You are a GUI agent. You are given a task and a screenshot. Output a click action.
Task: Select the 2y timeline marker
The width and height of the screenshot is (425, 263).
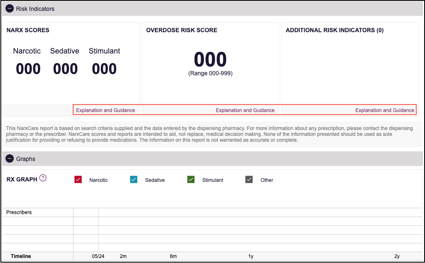(x=396, y=256)
